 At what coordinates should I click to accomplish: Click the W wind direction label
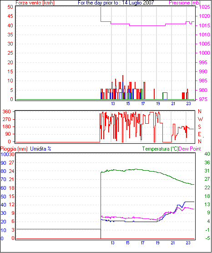tap(200, 119)
